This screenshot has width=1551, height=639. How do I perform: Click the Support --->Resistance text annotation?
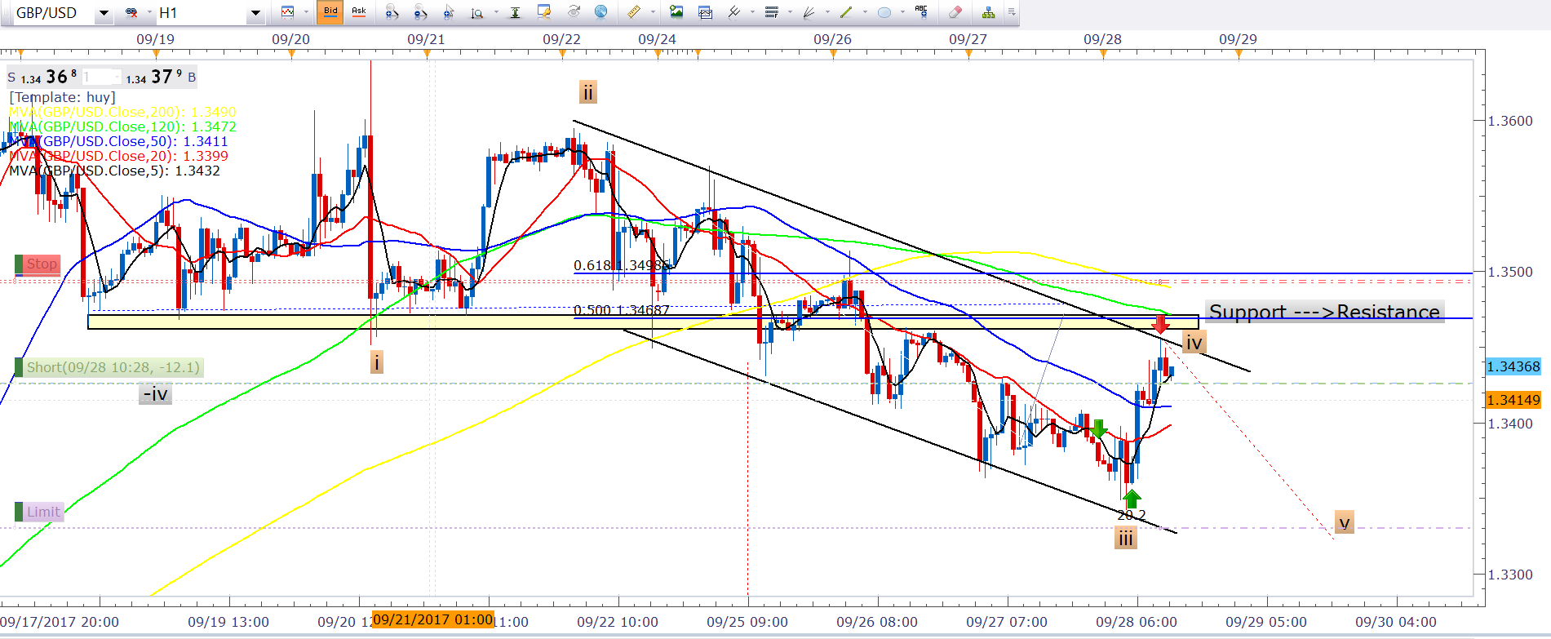1323,312
